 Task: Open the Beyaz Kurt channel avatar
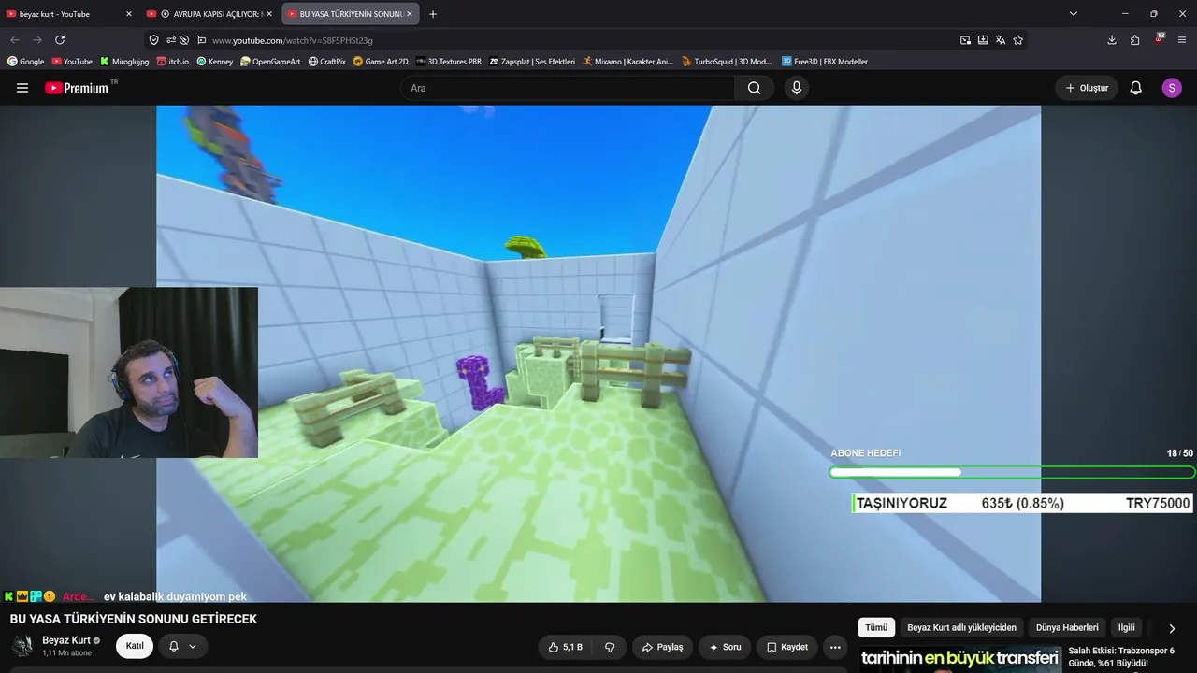(22, 646)
